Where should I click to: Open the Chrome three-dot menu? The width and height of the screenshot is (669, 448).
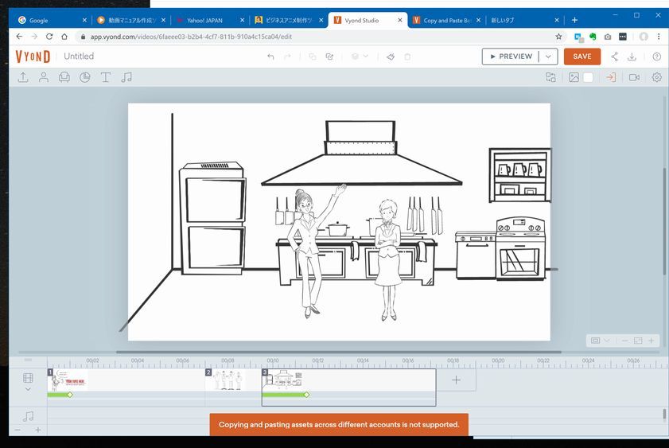(x=659, y=37)
